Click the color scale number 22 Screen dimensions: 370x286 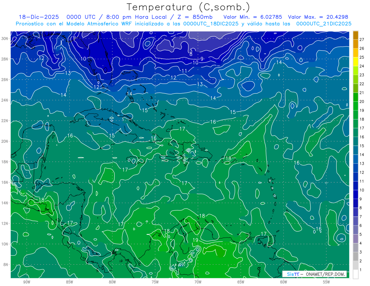(362, 84)
